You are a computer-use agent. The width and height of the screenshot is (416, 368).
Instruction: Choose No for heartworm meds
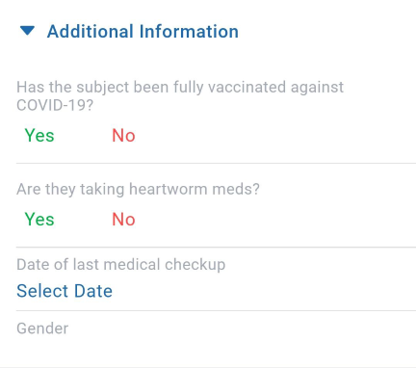(123, 220)
